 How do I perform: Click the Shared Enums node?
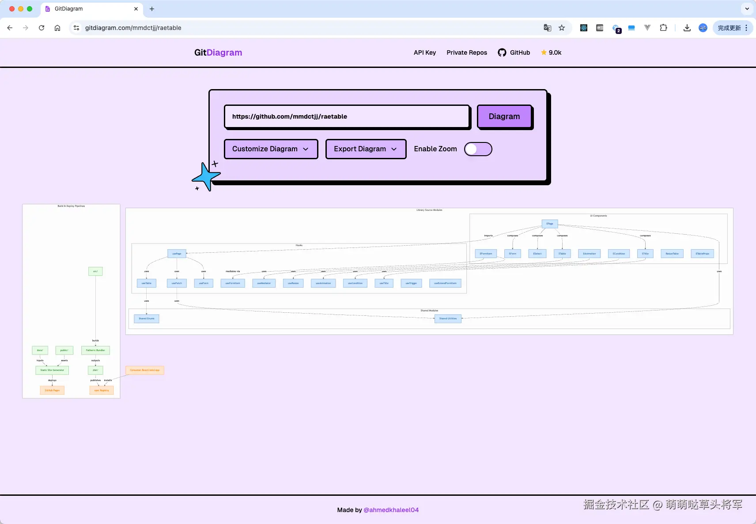[147, 318]
